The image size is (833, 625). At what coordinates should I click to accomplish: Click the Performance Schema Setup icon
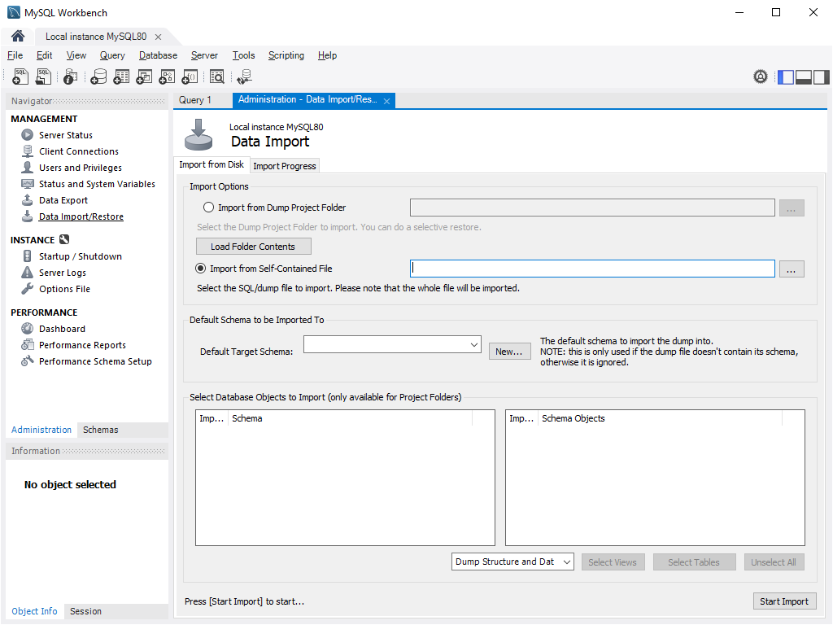click(x=27, y=361)
